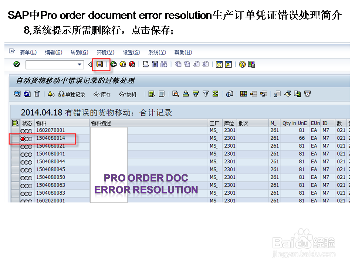Click the Print icon in standard toolbar
This screenshot has height=266, width=355.
click(146, 64)
